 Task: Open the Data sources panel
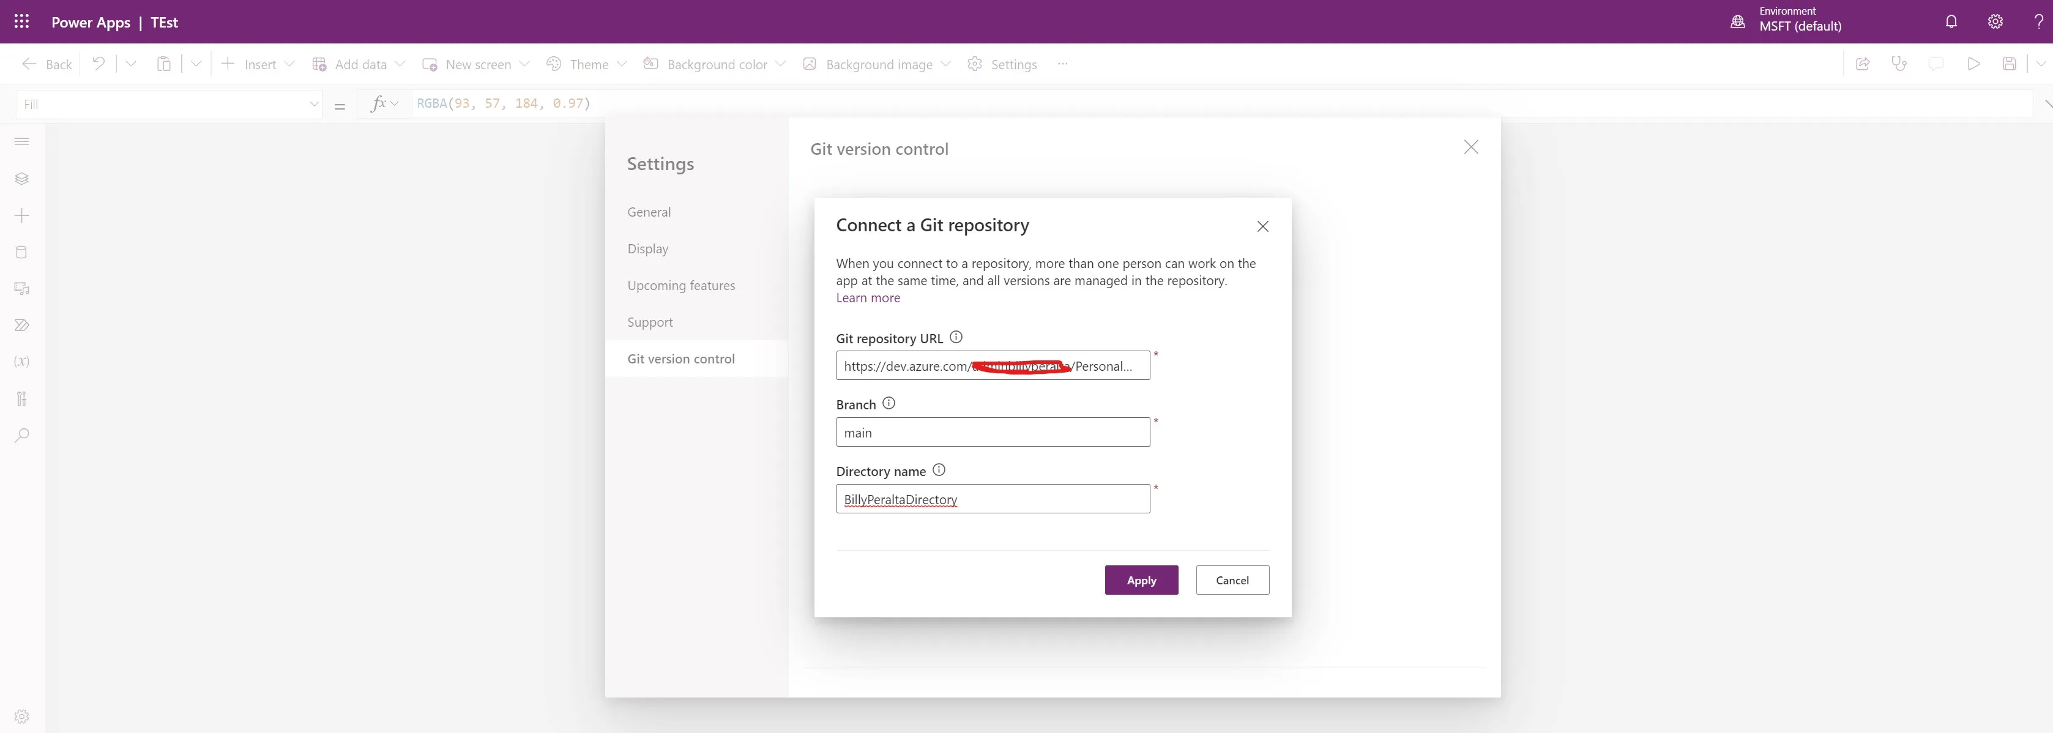(x=21, y=251)
